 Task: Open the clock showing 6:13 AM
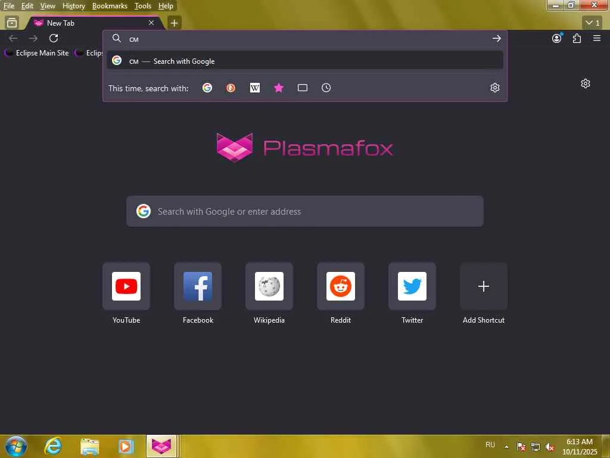pyautogui.click(x=580, y=447)
